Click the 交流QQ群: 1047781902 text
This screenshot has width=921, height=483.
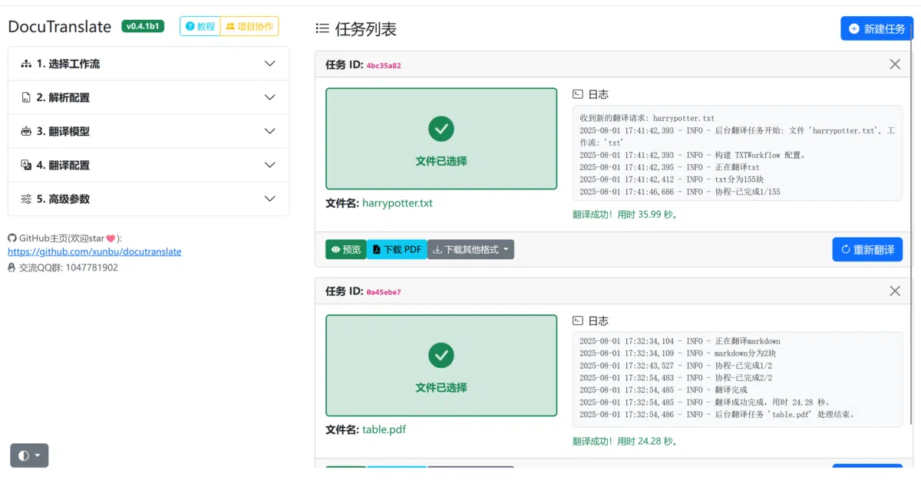point(68,268)
